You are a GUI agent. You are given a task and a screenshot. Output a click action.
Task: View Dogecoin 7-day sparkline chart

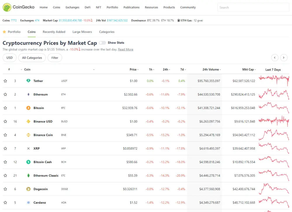pyautogui.click(x=274, y=189)
